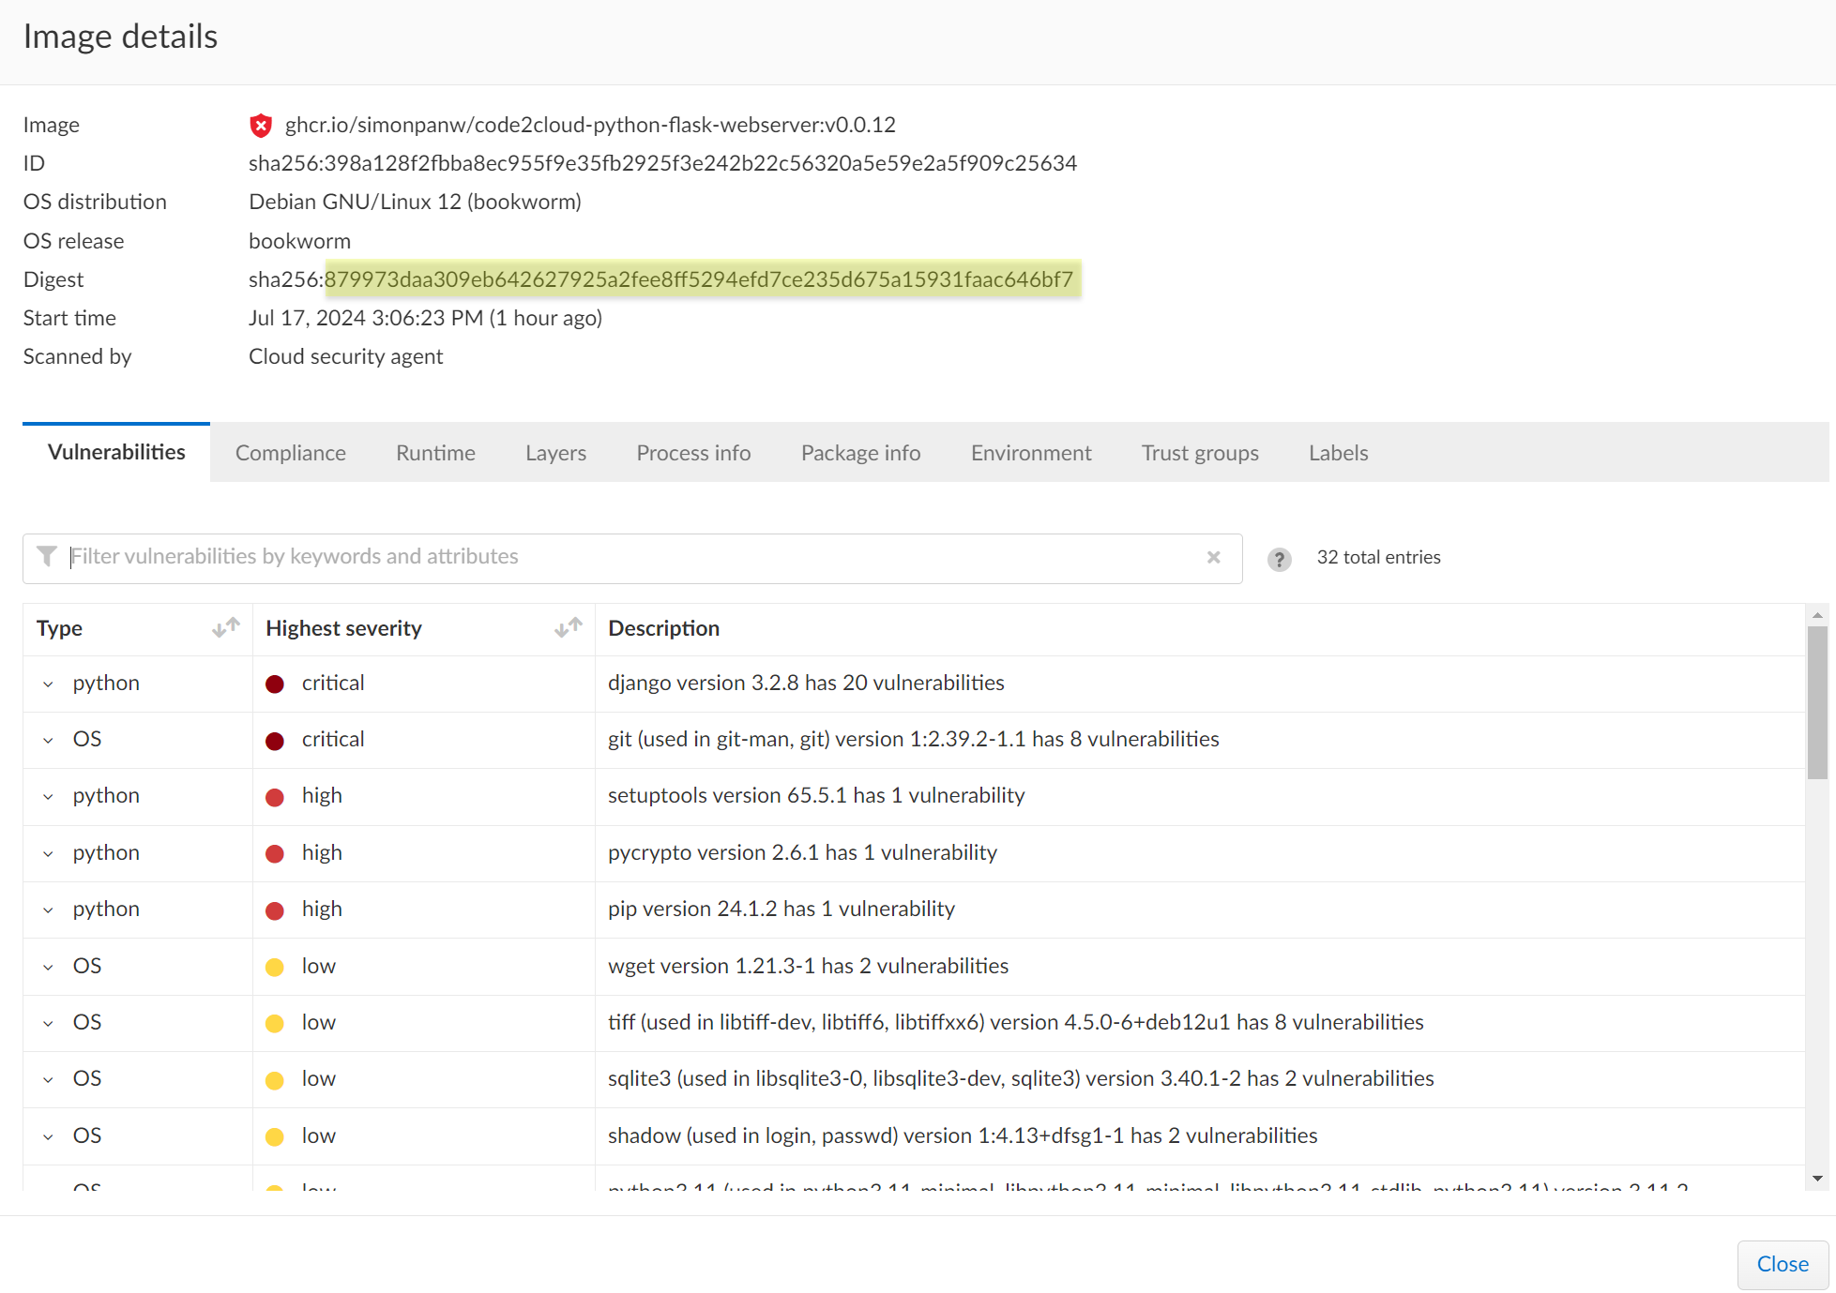Click 'Cloud security agent' value
Viewport: 1836px width, 1293px height.
(345, 356)
